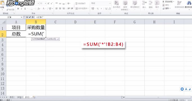Apply comma style
This screenshot has width=192, height=101.
tap(101, 8)
